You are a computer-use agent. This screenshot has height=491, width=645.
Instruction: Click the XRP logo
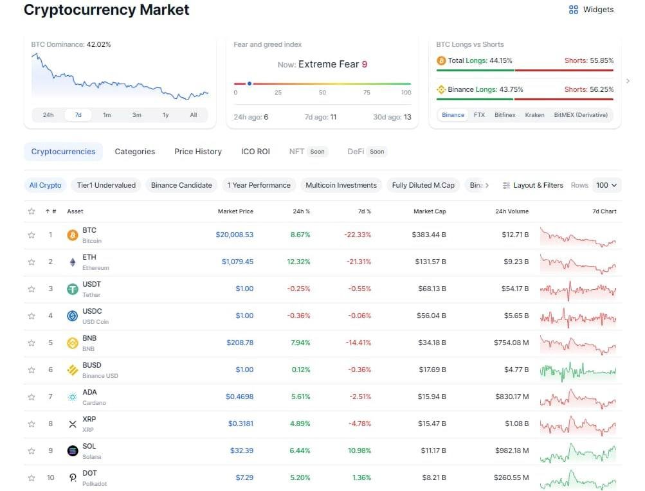click(73, 424)
